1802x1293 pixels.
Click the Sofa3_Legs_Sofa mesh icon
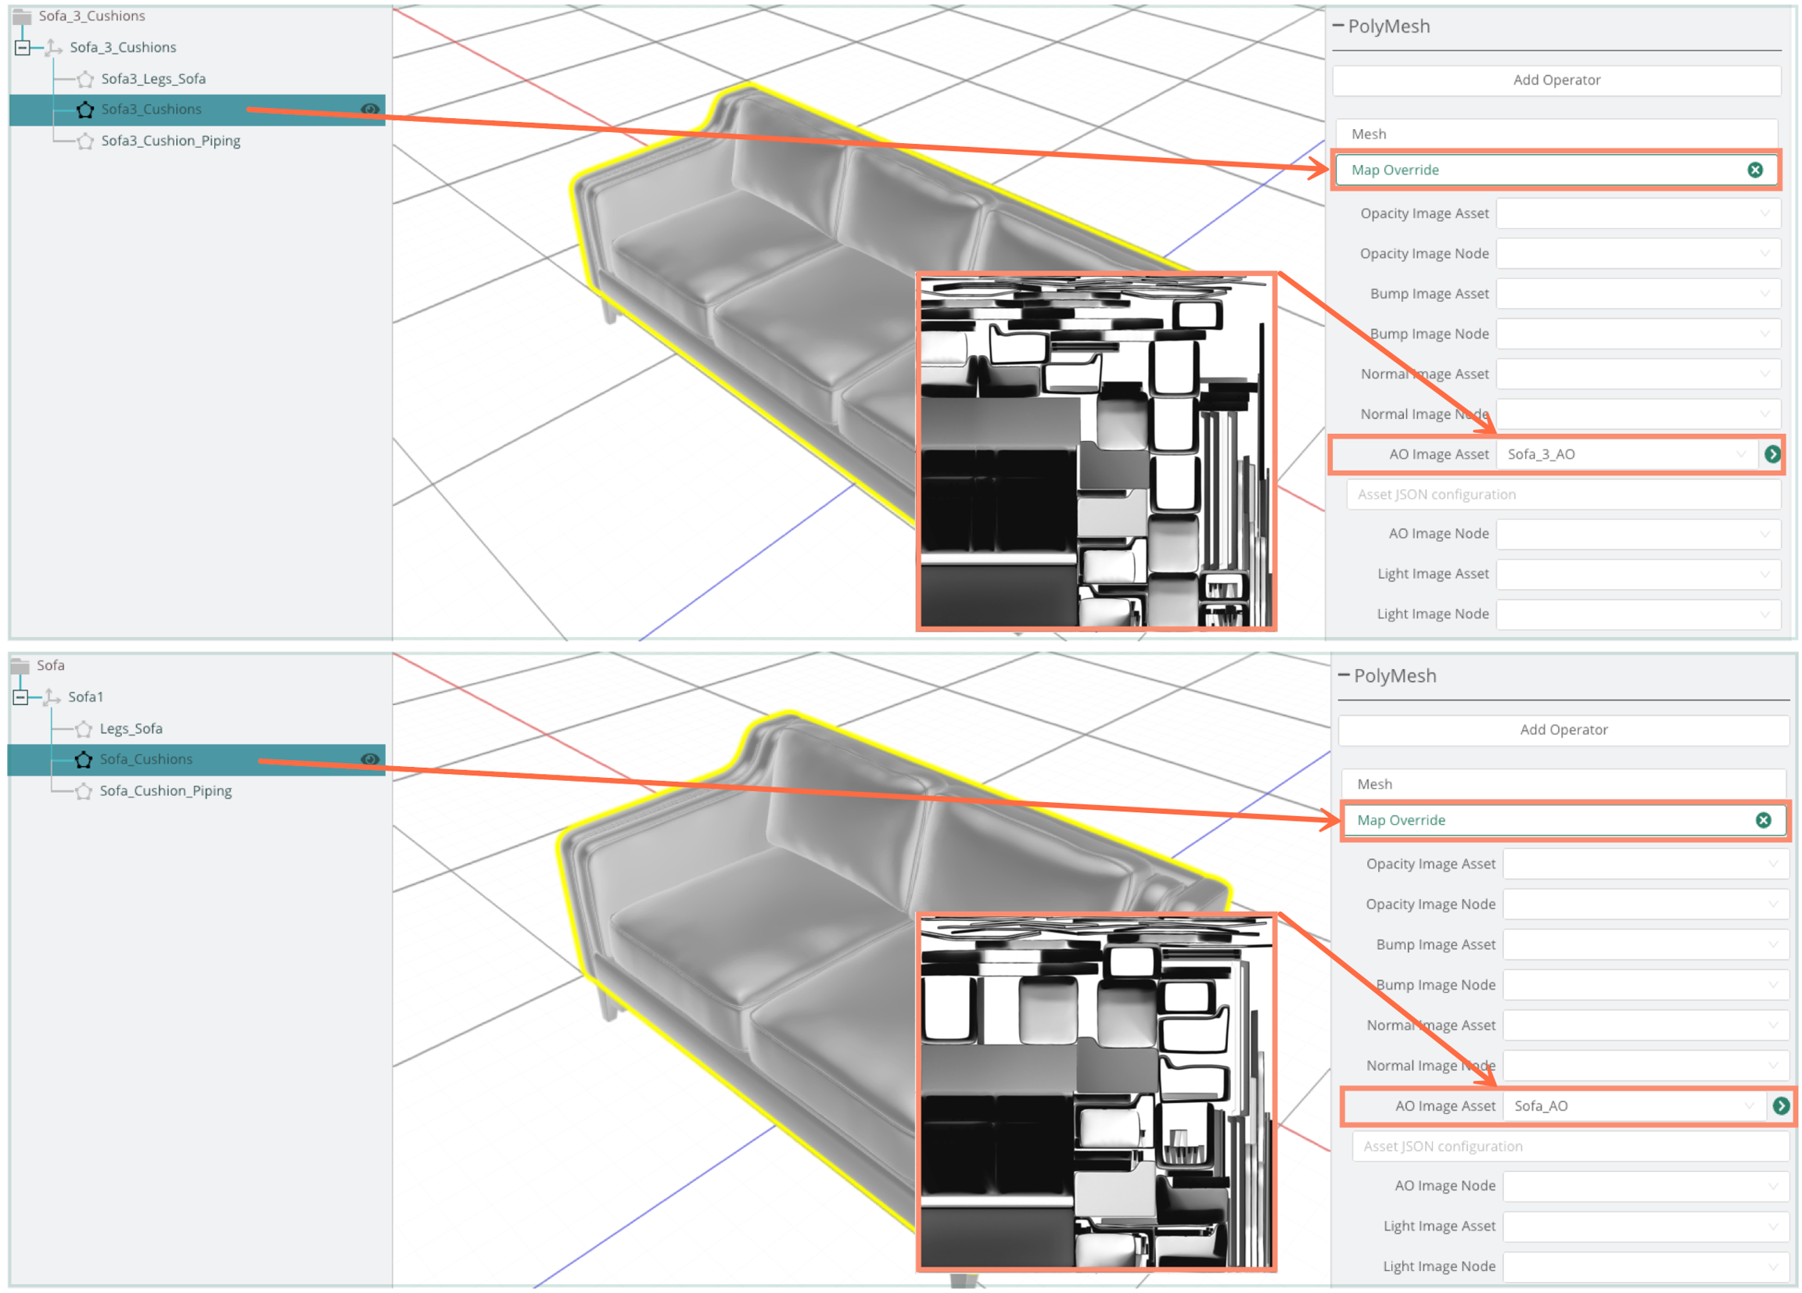coord(86,79)
